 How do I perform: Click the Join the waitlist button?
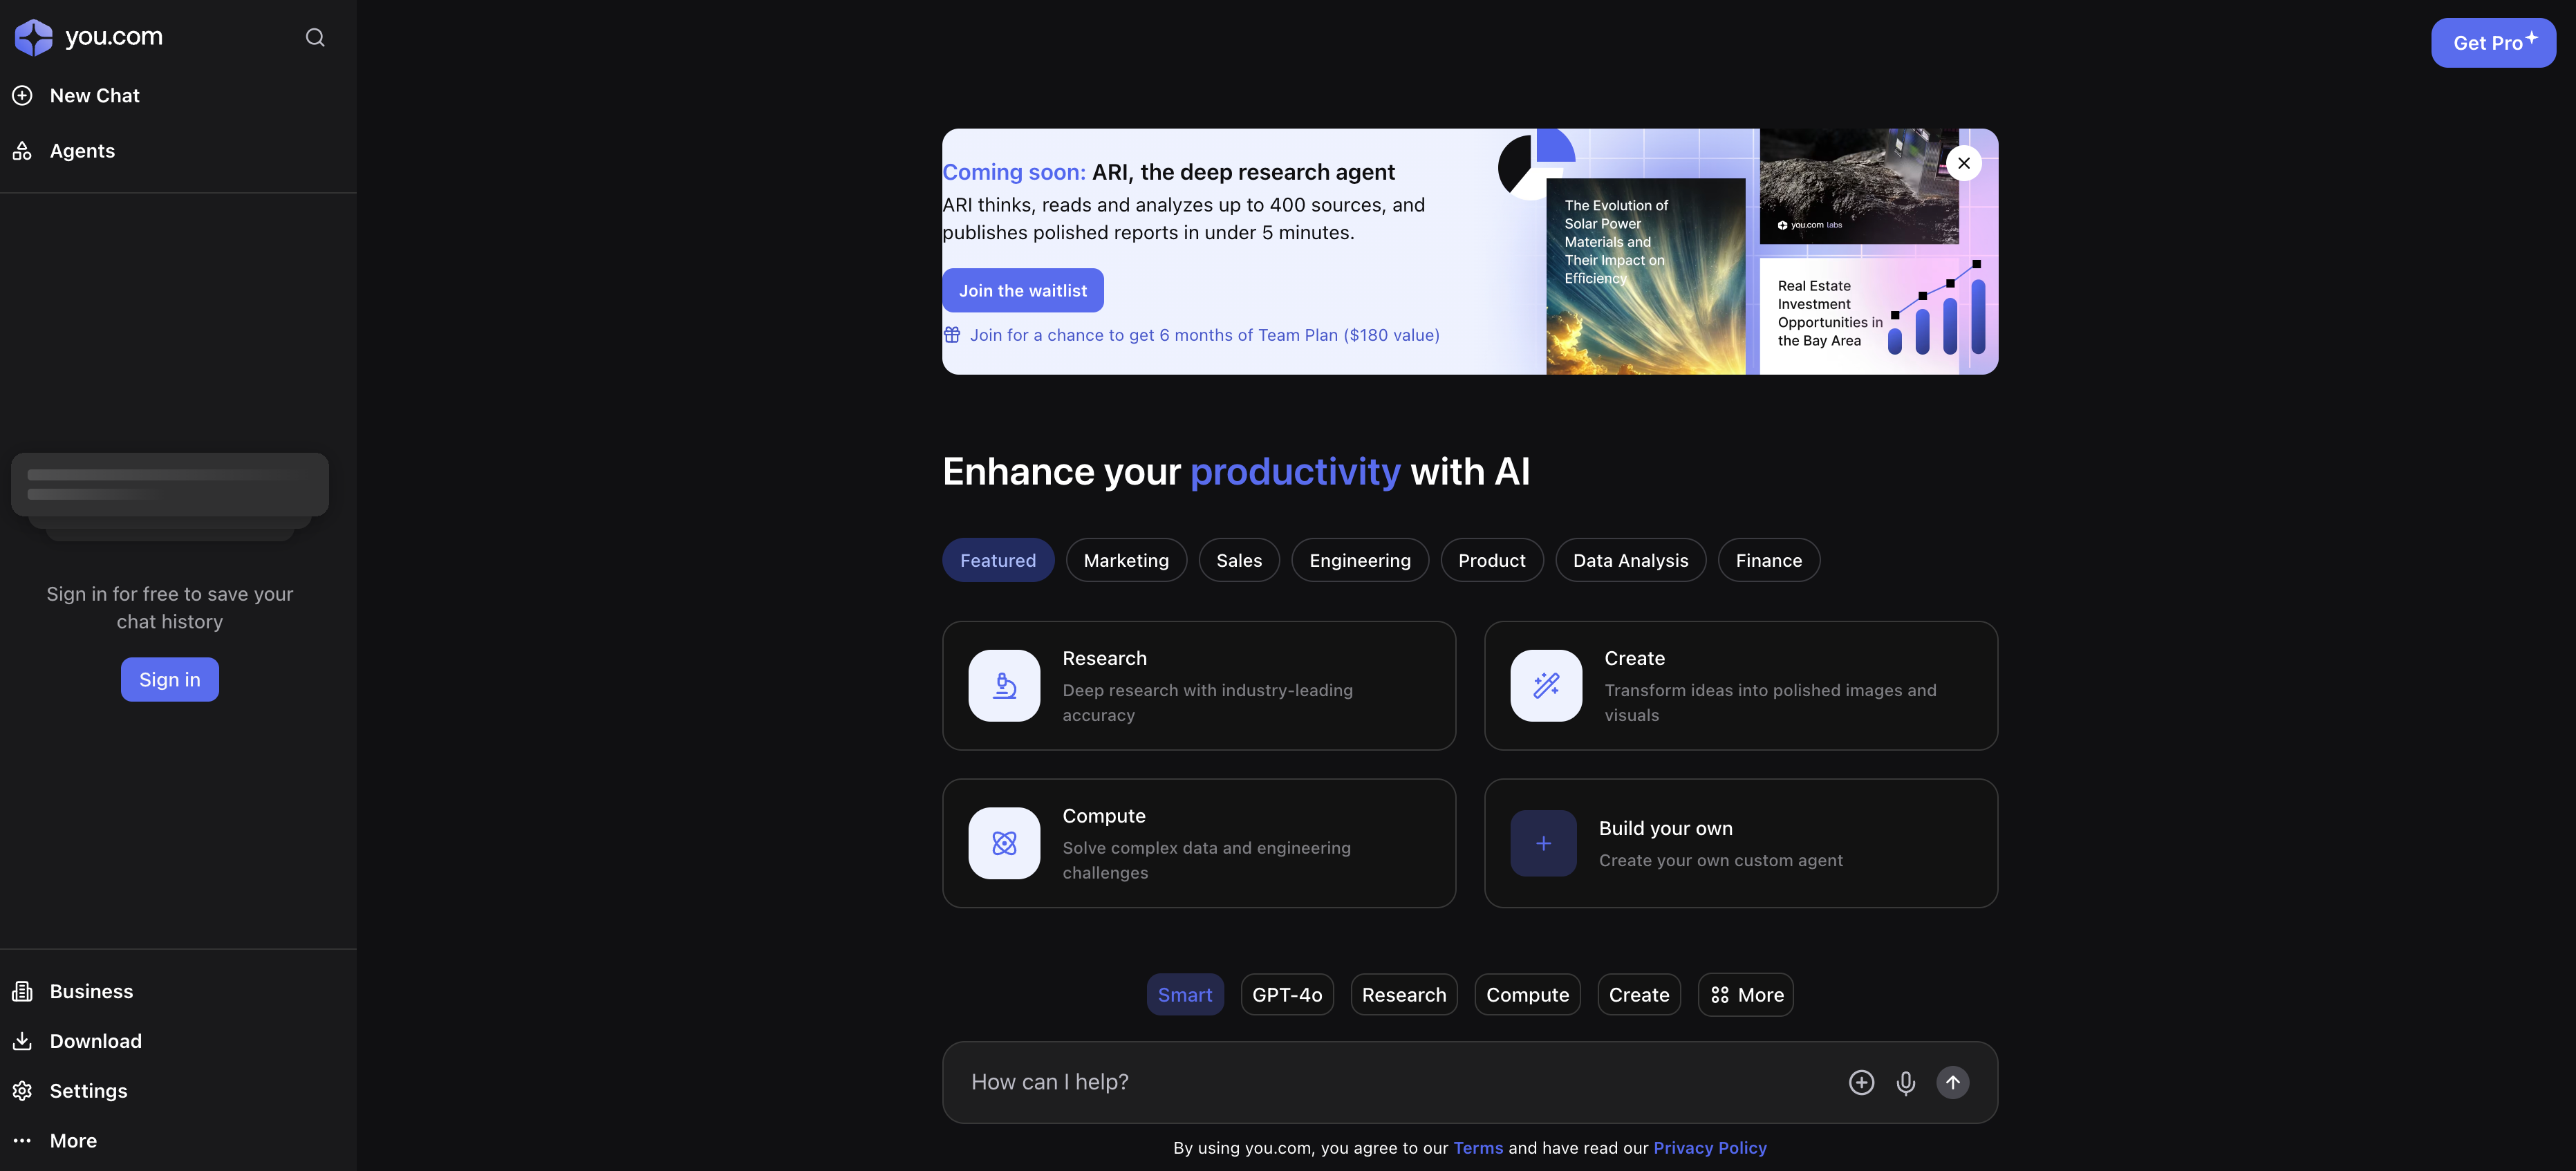click(x=1022, y=289)
